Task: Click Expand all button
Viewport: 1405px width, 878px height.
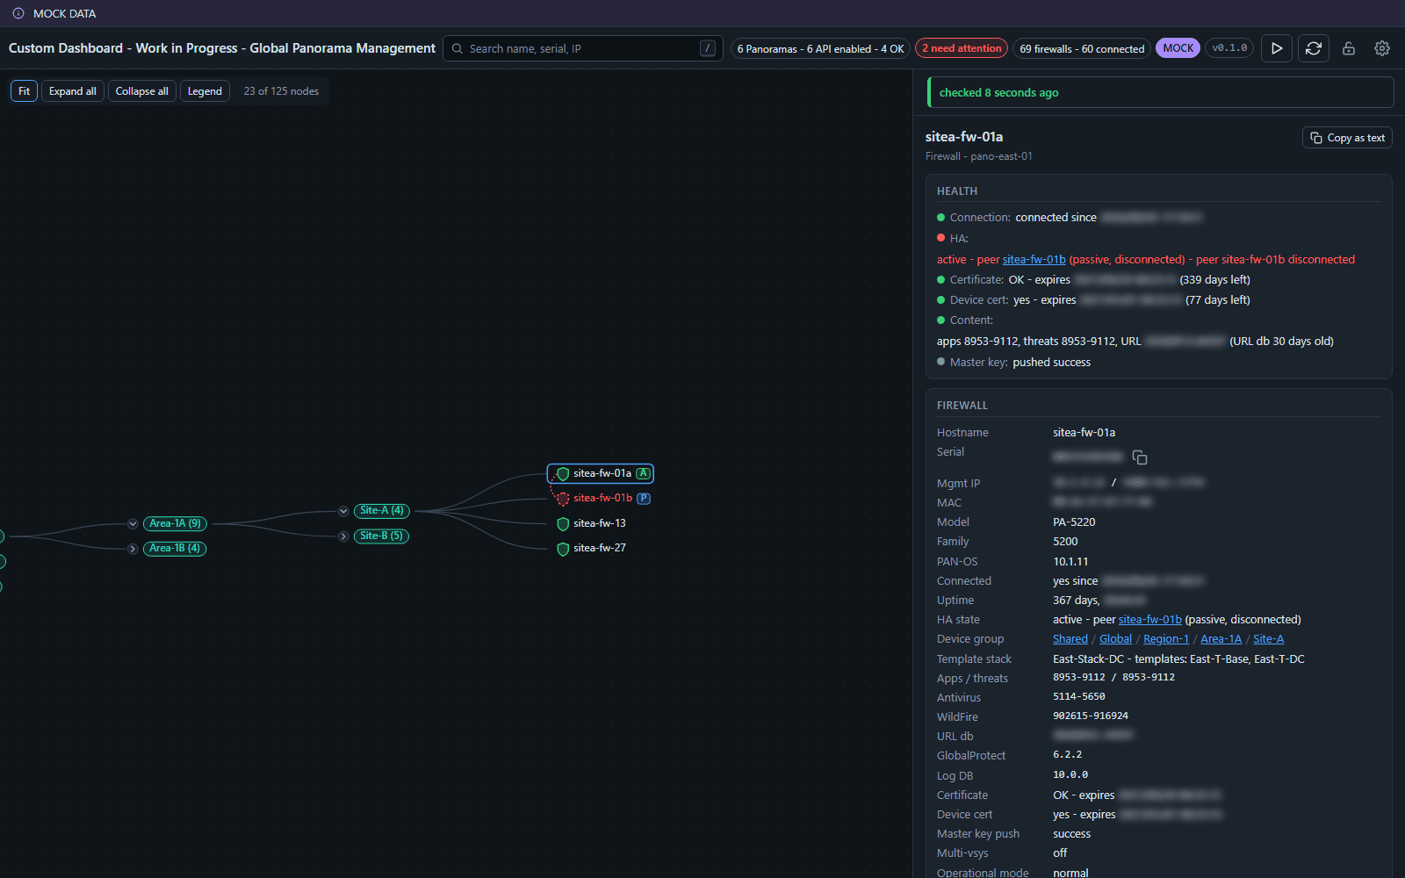Action: pos(73,91)
